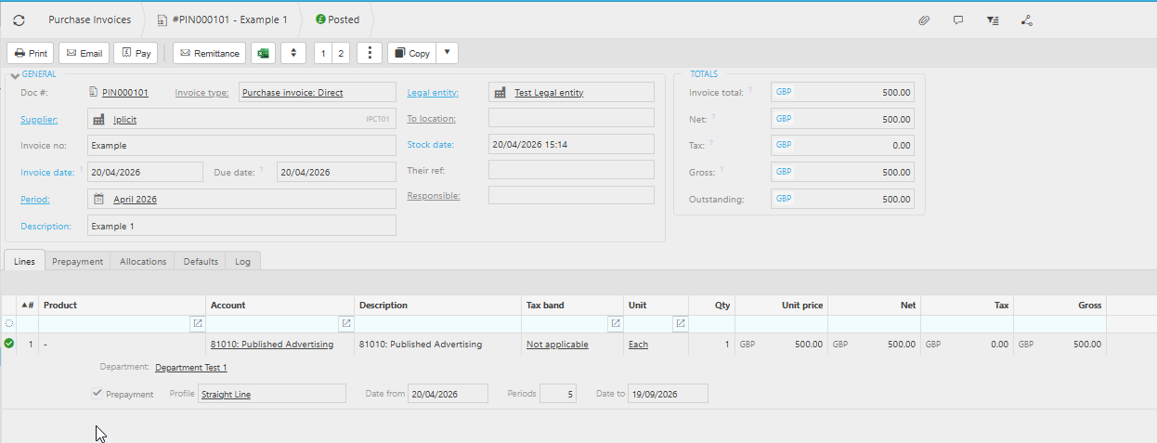Click the green Posted status icon

[320, 20]
